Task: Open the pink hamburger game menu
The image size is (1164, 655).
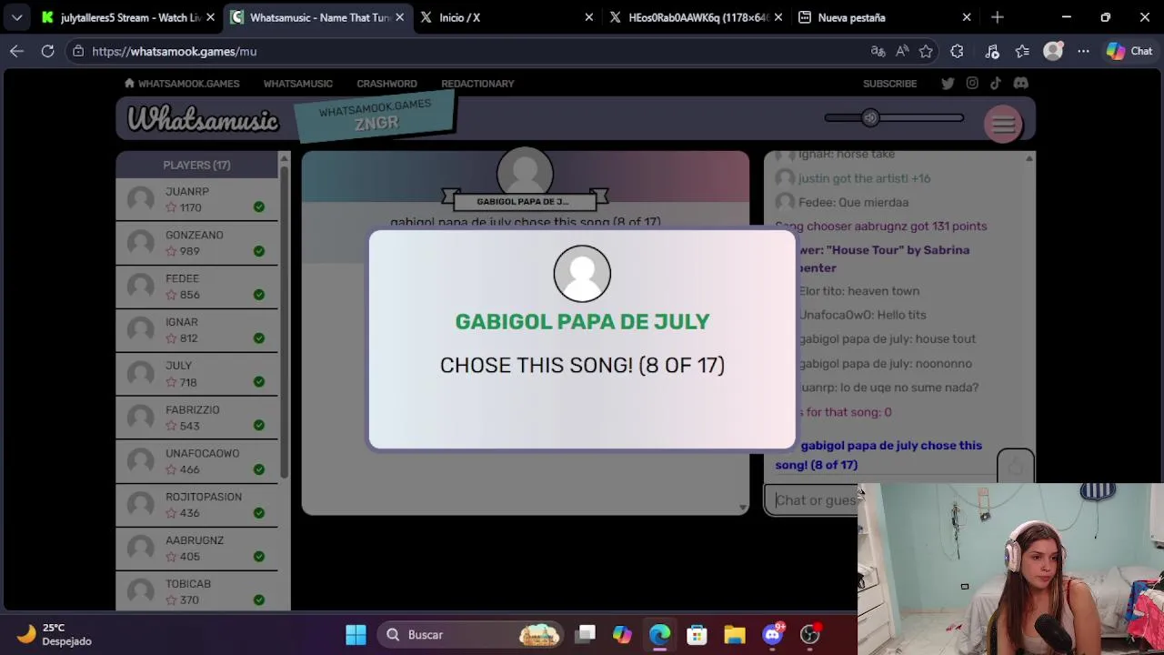Action: click(x=1003, y=124)
